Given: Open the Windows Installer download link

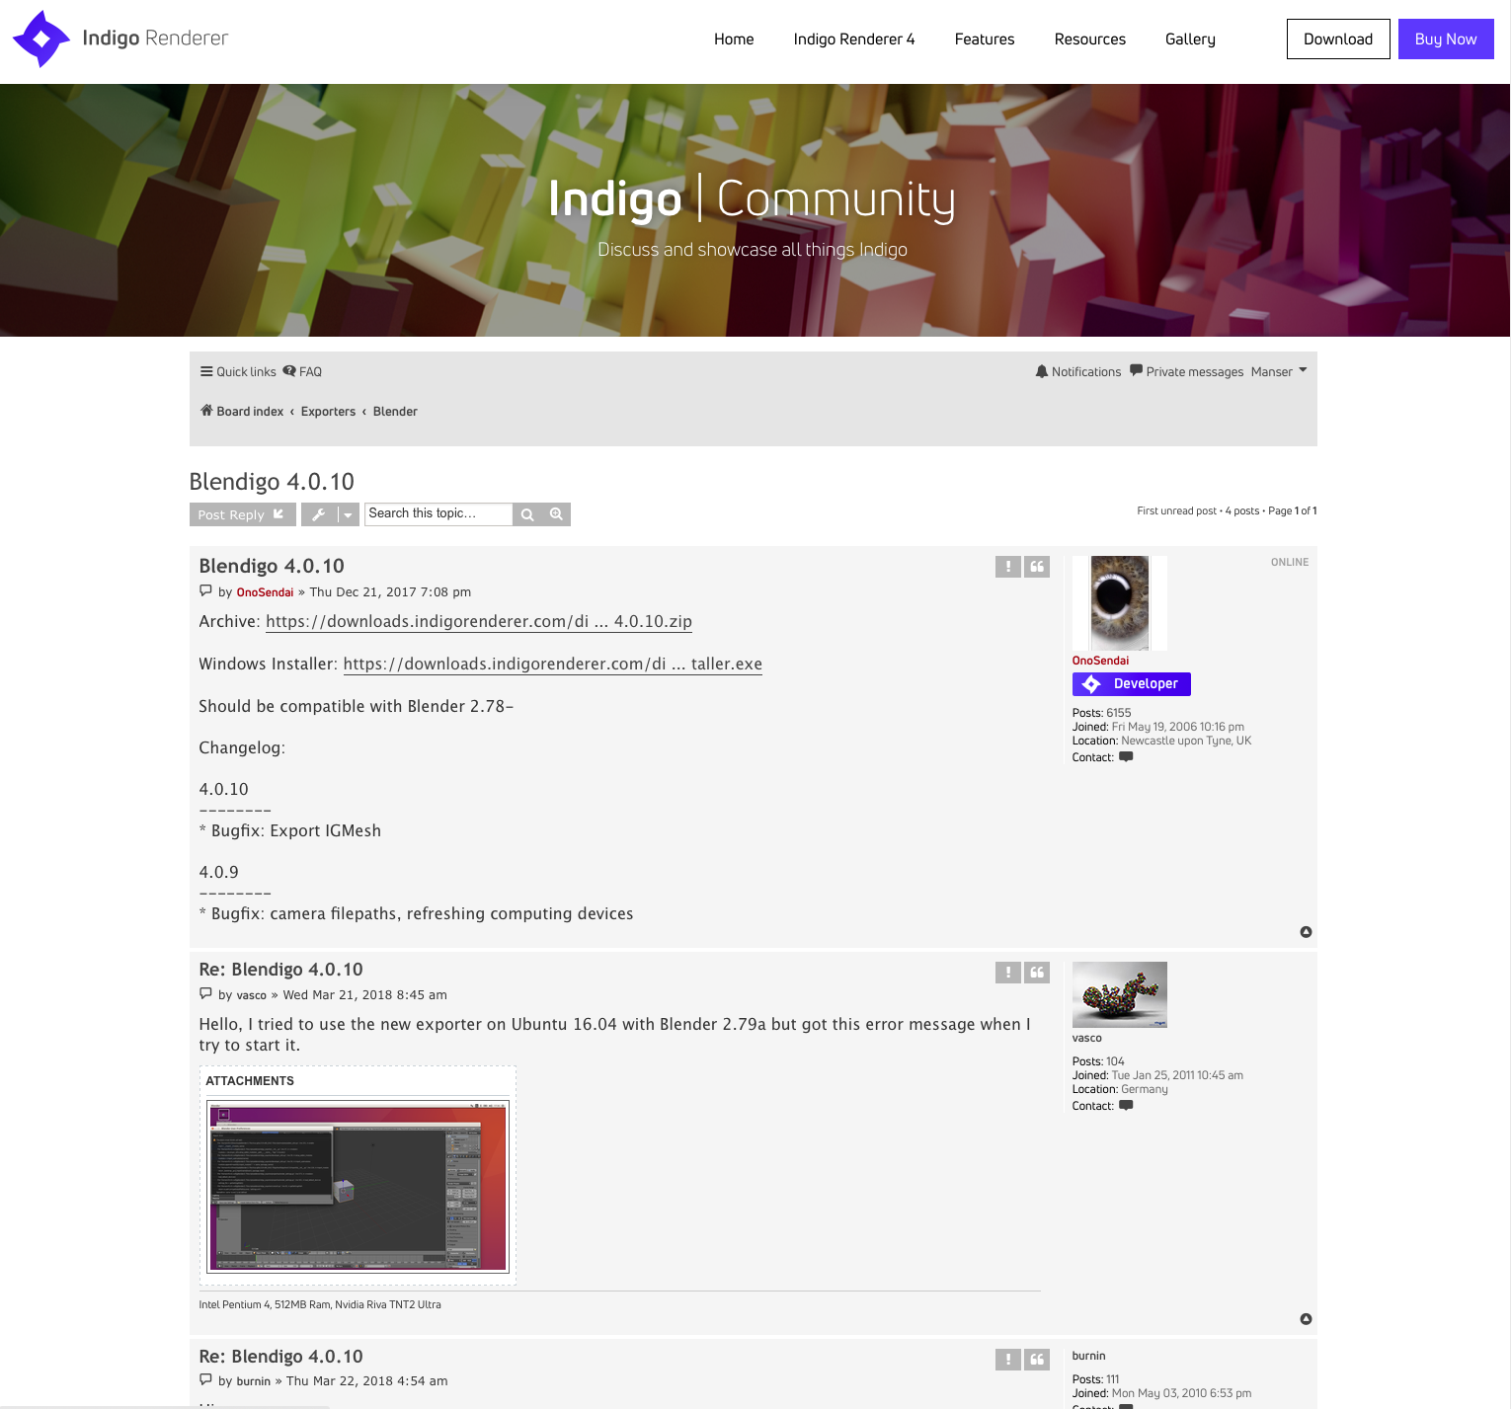Looking at the screenshot, I should pyautogui.click(x=552, y=665).
